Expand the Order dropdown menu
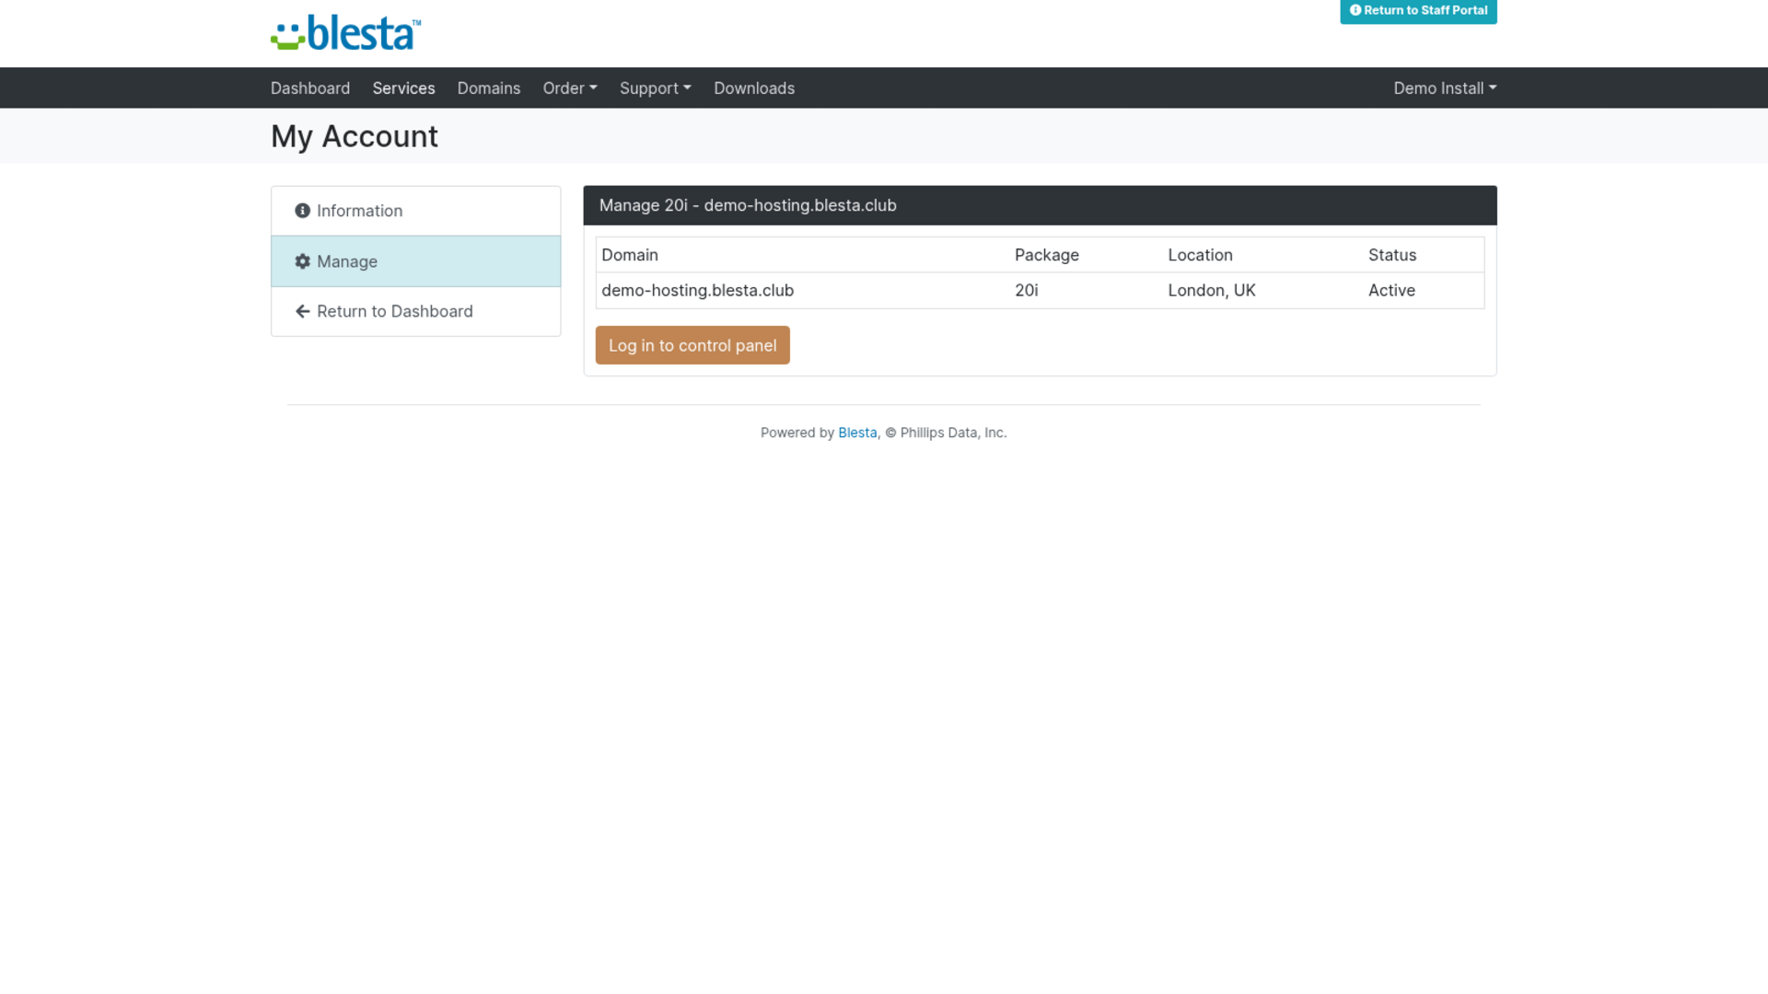 (x=570, y=88)
